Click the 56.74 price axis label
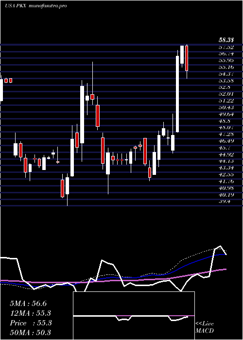Viewport: 243px width, 340px height. coord(226,53)
